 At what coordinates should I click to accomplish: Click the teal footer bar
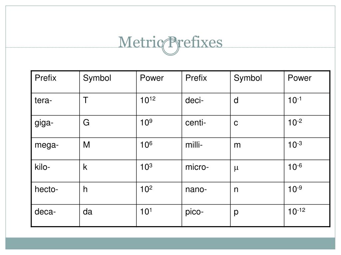point(170,243)
